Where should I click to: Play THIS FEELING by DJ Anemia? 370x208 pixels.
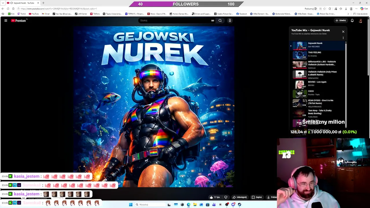coord(317,54)
